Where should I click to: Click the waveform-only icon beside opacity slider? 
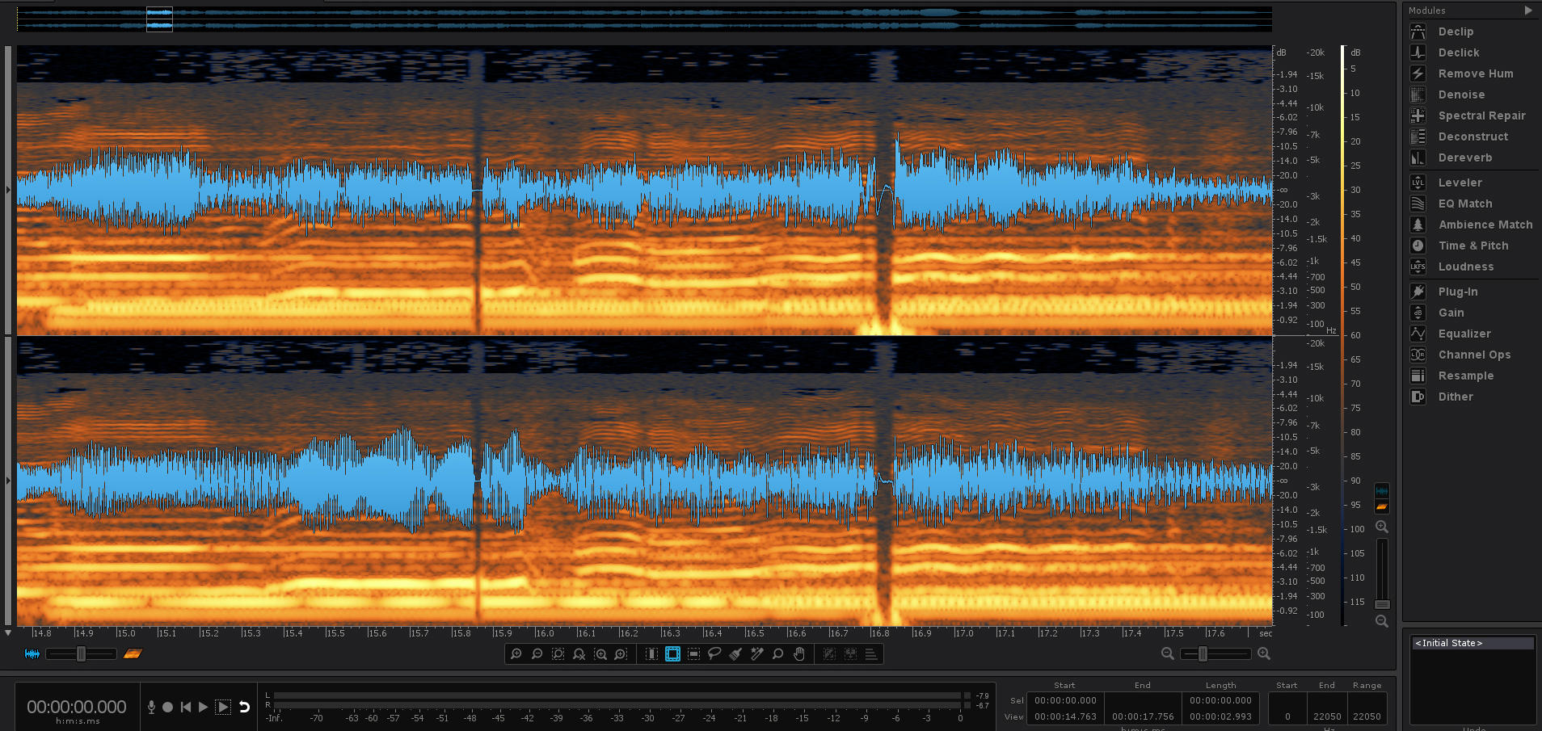[x=32, y=653]
